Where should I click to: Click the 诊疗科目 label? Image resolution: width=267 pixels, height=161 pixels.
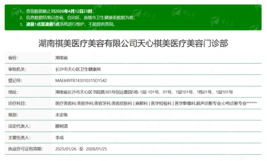point(17,103)
